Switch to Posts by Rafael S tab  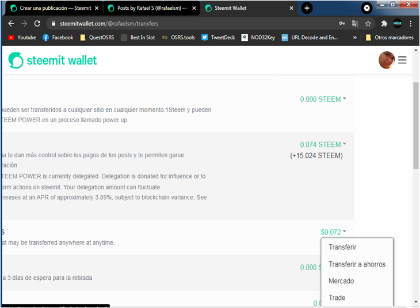152,8
